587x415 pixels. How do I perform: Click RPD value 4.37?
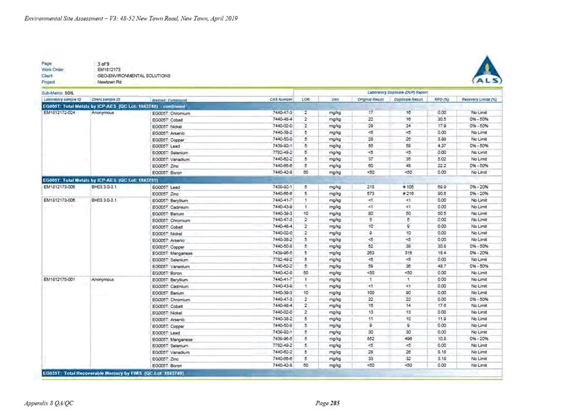(442, 146)
